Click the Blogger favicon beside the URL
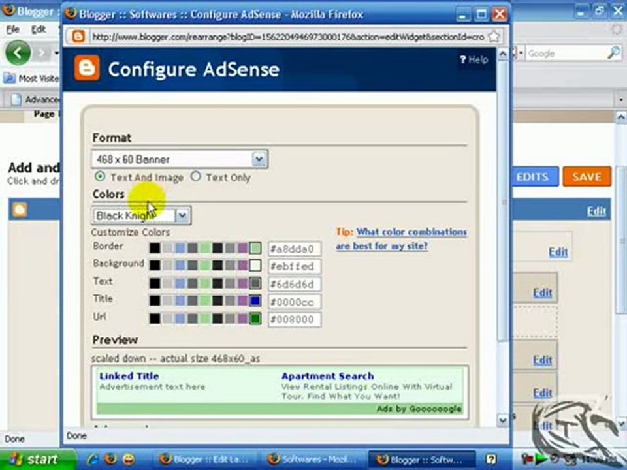This screenshot has height=470, width=627. 78,37
